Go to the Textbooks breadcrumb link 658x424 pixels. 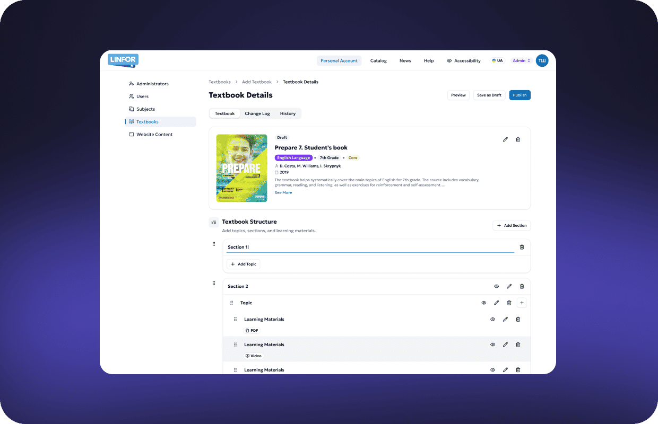tap(220, 82)
